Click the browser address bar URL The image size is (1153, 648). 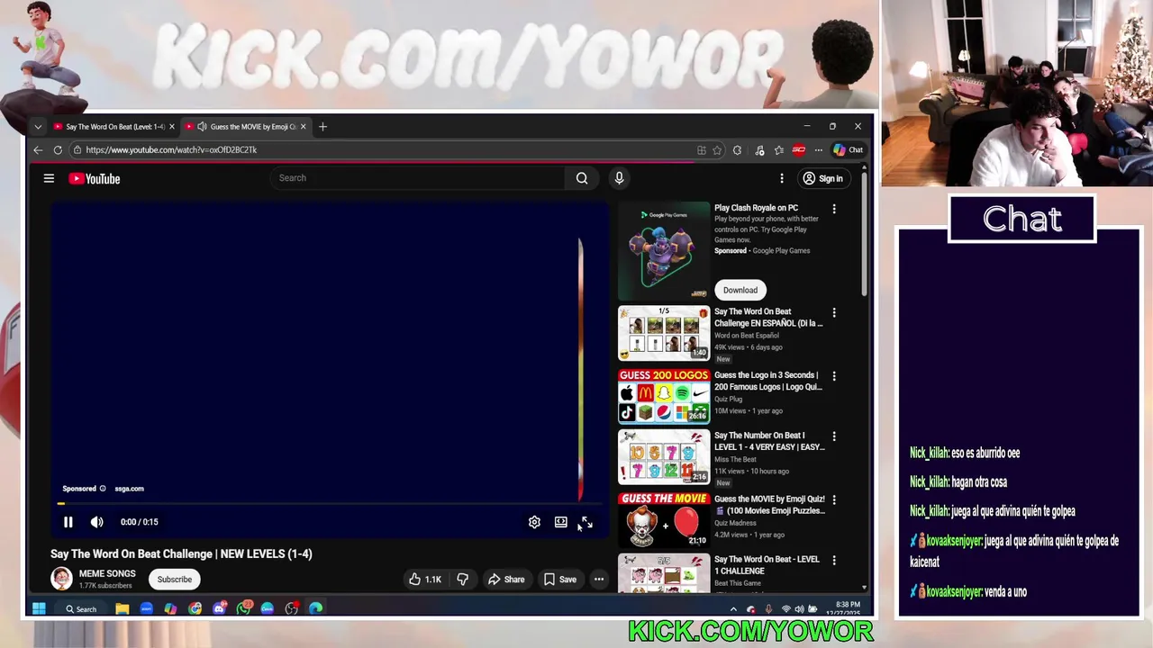(171, 150)
